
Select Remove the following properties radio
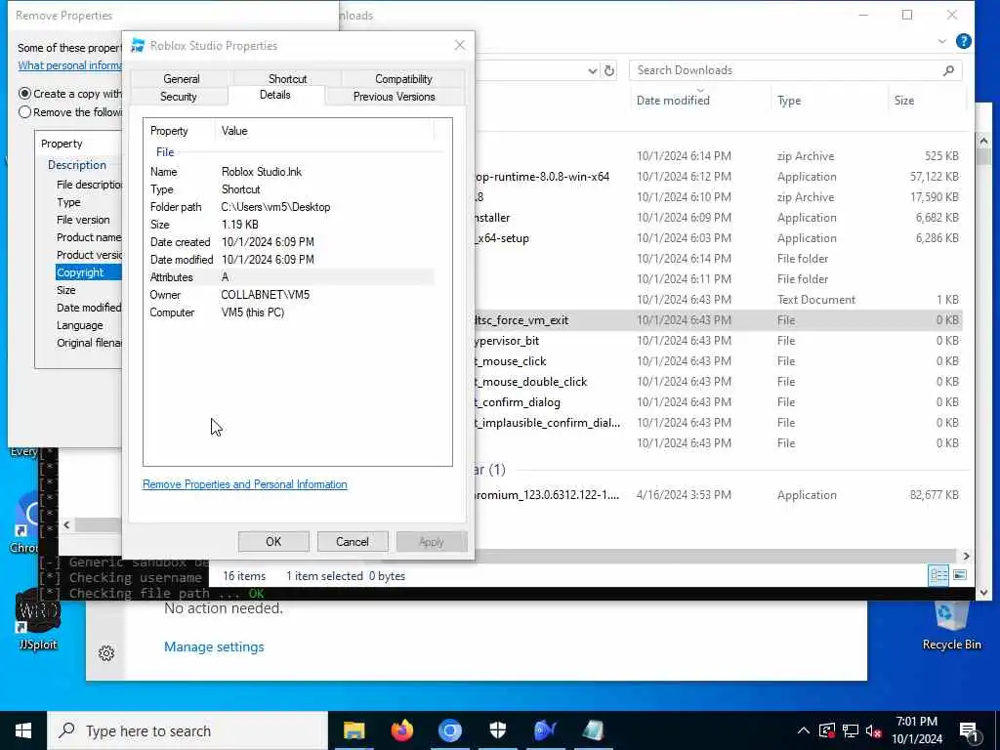click(24, 112)
